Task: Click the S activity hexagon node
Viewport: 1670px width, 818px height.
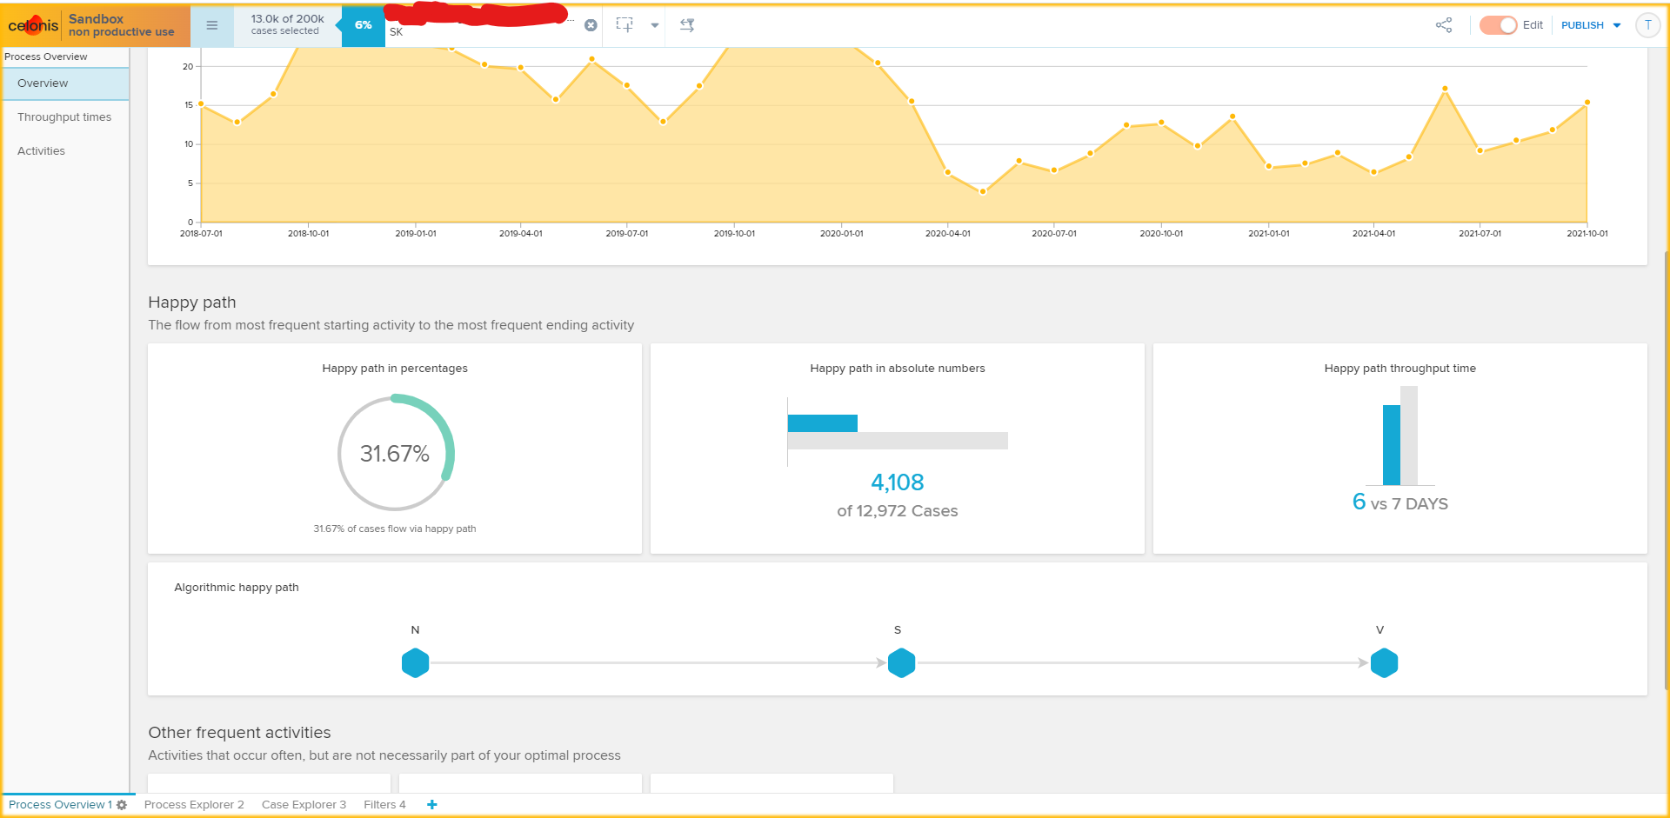Action: [x=901, y=663]
